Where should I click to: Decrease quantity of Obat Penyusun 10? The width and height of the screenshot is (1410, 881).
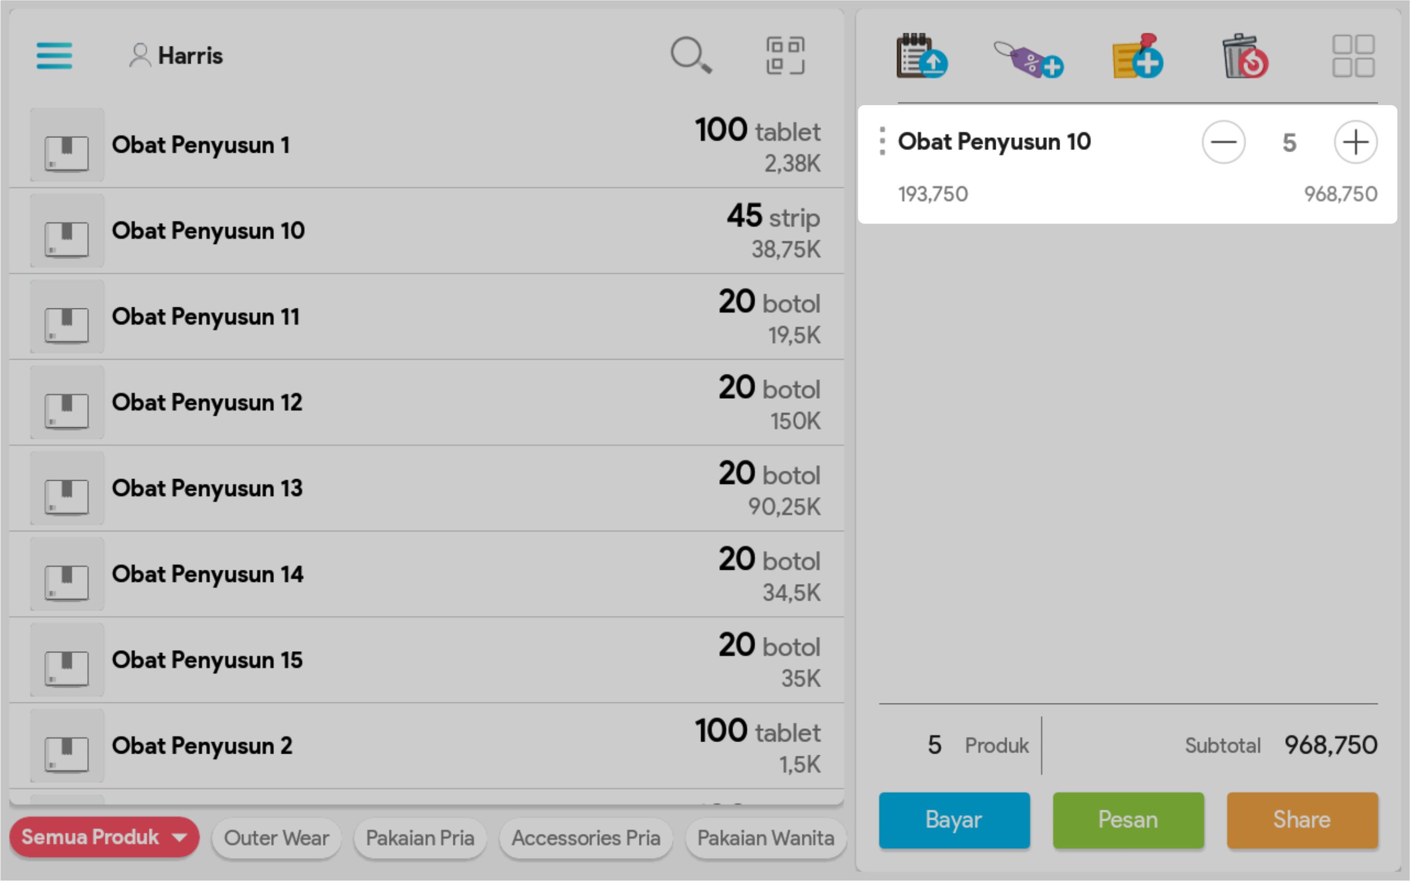pos(1223,142)
